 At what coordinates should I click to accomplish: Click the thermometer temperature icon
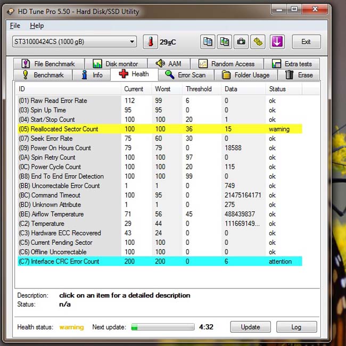tap(150, 42)
